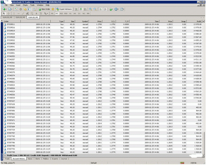206x165 pixels.
Task: Close the Terminal panel with its X
Action: tap(2, 21)
